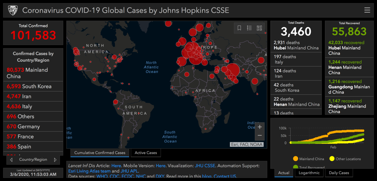The width and height of the screenshot is (377, 181).
Task: Click the Total Confirmed 101,583 figure
Action: pos(33,35)
